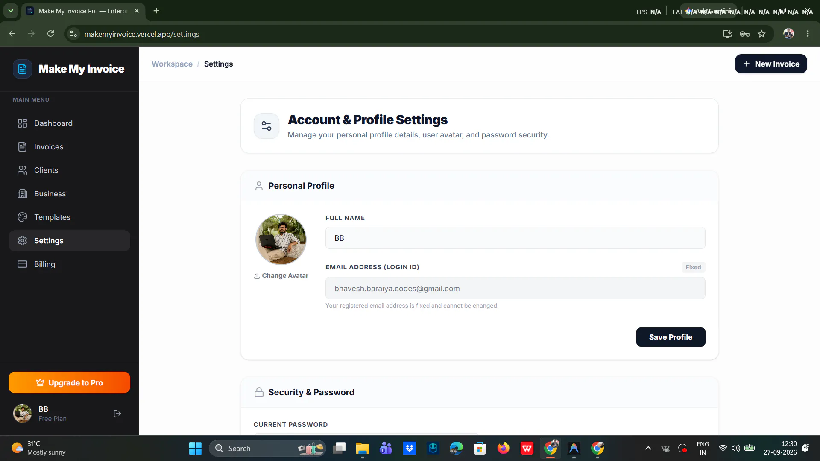Click the settings sliders icon in header card
Image resolution: width=820 pixels, height=461 pixels.
(x=266, y=126)
